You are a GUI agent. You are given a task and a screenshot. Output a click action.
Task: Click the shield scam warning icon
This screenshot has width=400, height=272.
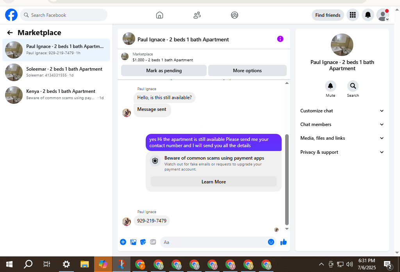155,161
